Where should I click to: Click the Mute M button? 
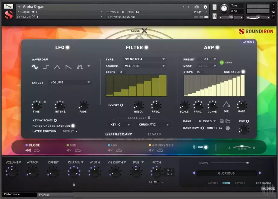point(214,16)
